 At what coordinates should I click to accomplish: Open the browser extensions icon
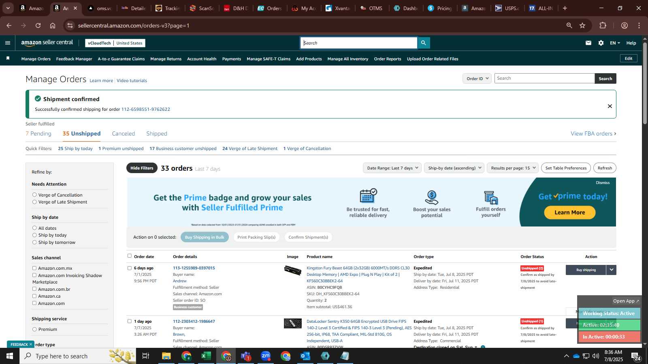click(x=603, y=25)
